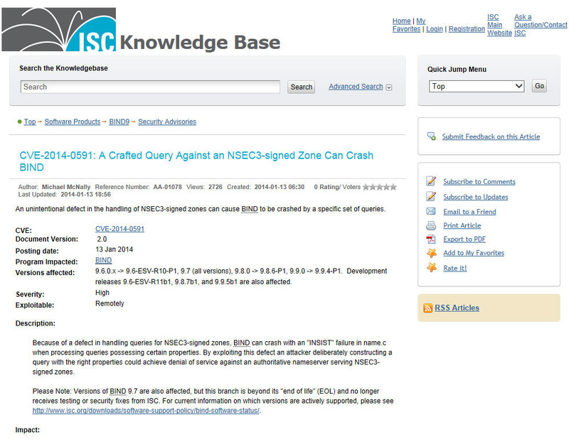Click the Add to My Favorites star icon
The width and height of the screenshot is (569, 442).
click(x=431, y=253)
